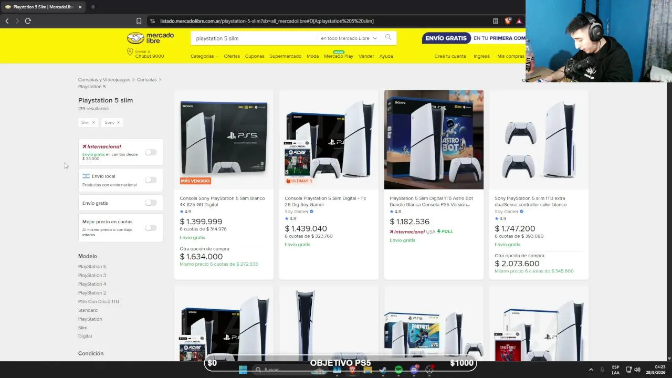
Task: Remove the Sony filter tag
Action: point(118,122)
